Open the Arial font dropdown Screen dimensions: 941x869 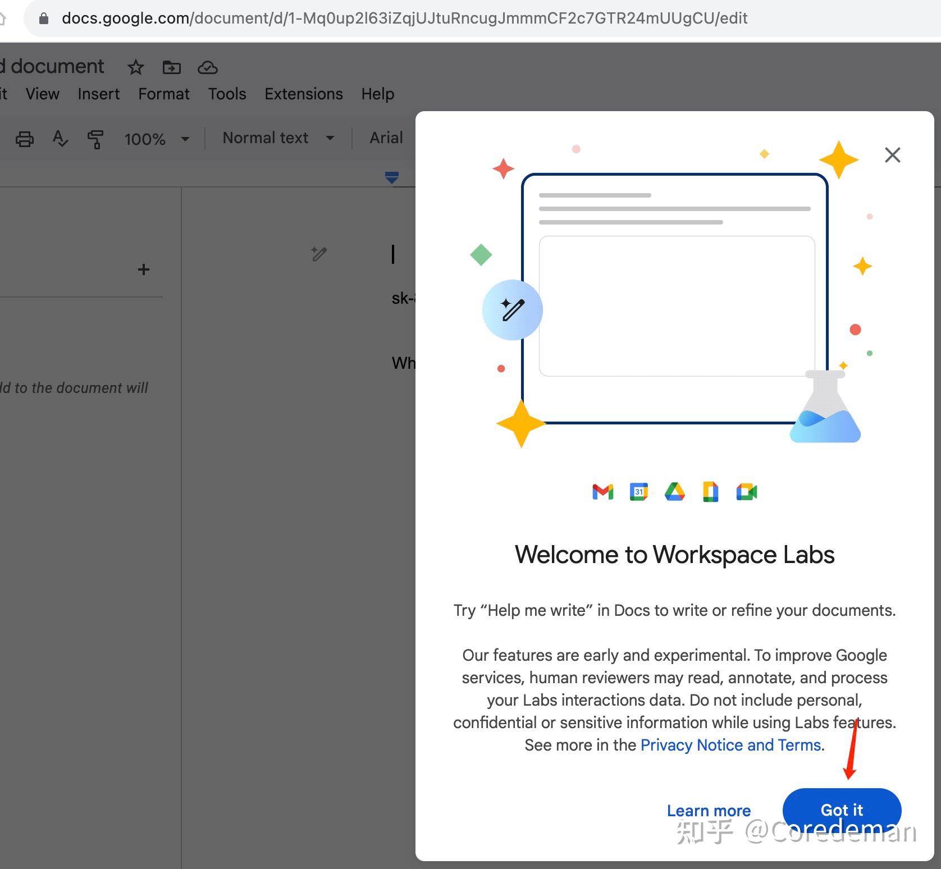(x=386, y=138)
